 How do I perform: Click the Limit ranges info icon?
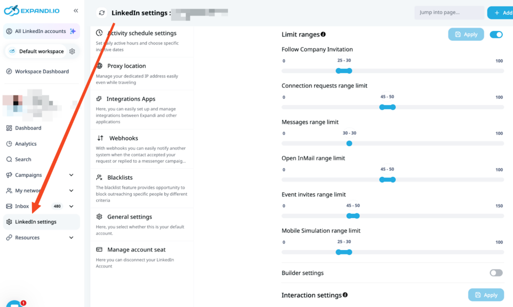[323, 34]
